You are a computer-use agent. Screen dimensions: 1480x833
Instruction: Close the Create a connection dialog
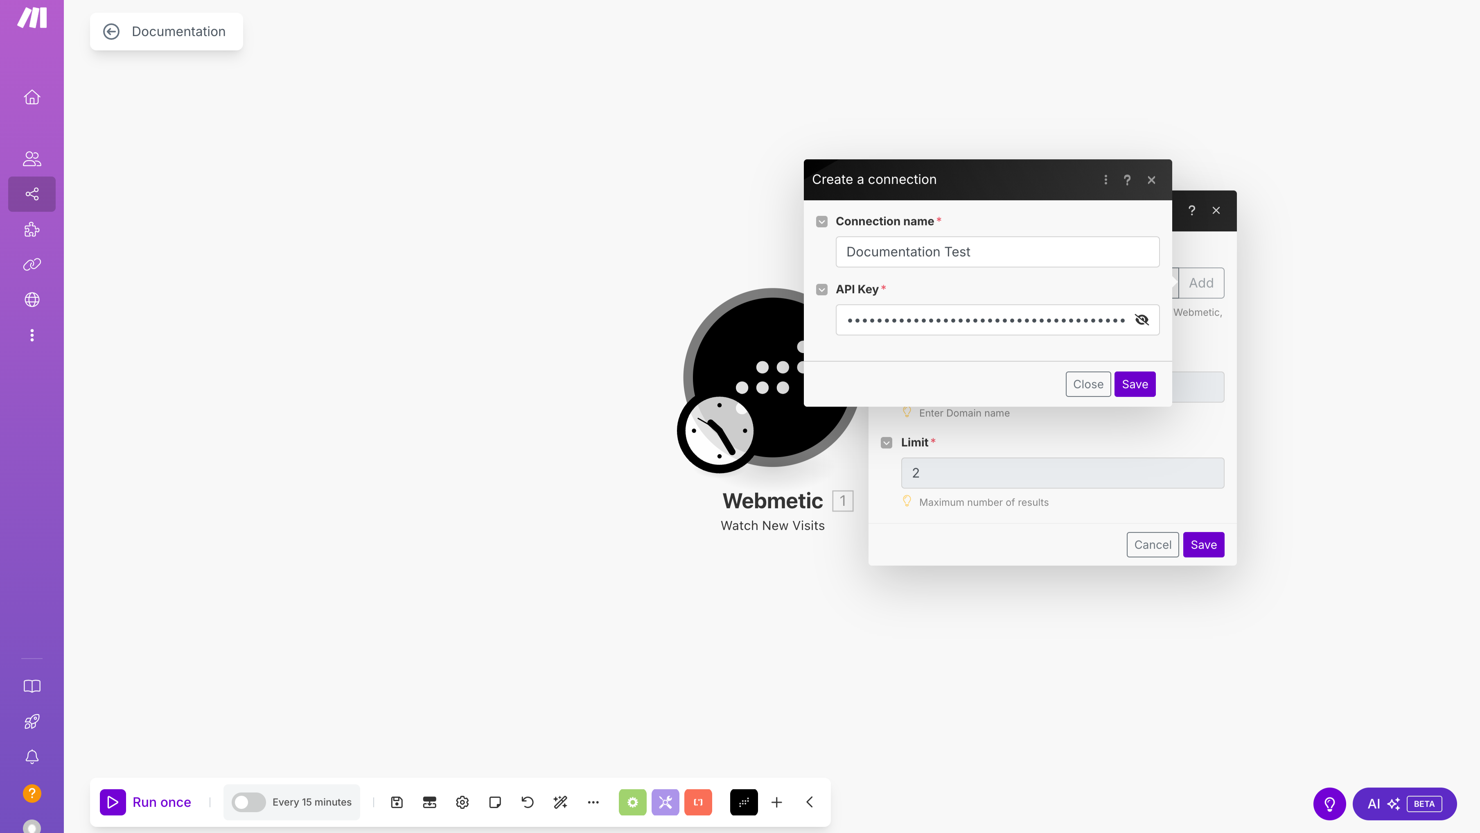1151,180
